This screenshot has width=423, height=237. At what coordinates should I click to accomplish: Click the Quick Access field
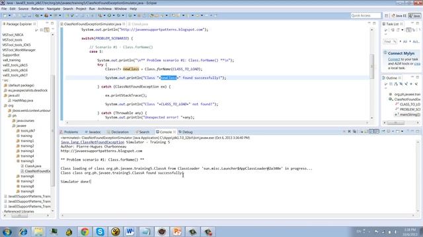[365, 16]
